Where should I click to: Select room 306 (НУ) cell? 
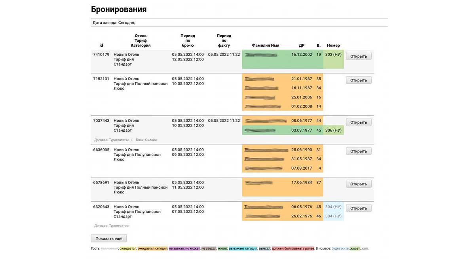[x=333, y=130]
